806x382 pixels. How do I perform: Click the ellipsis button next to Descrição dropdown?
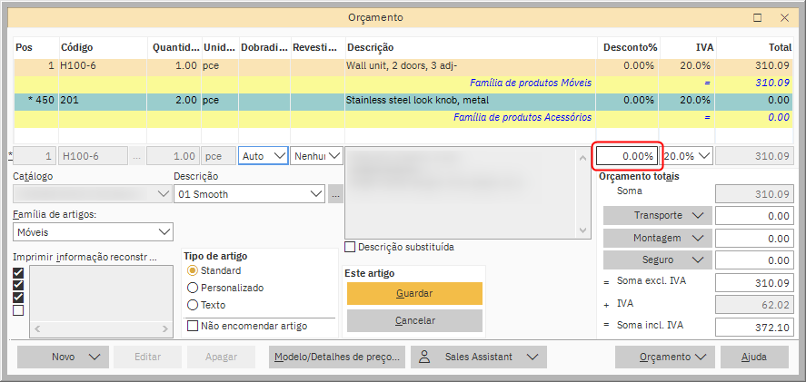tap(335, 194)
